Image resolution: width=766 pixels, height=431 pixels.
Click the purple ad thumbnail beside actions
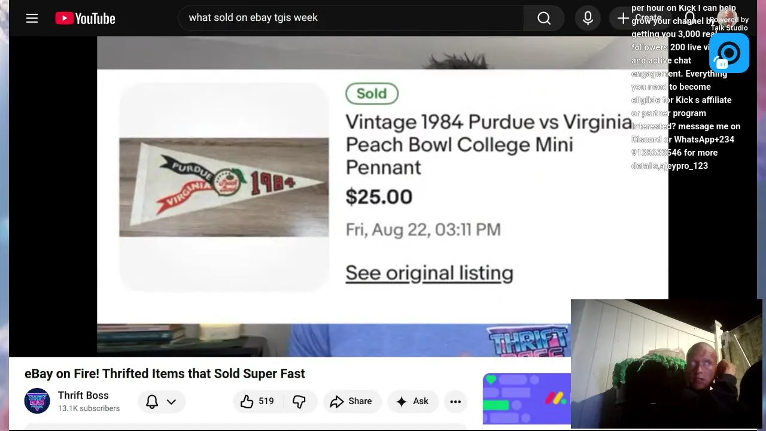[x=526, y=398]
